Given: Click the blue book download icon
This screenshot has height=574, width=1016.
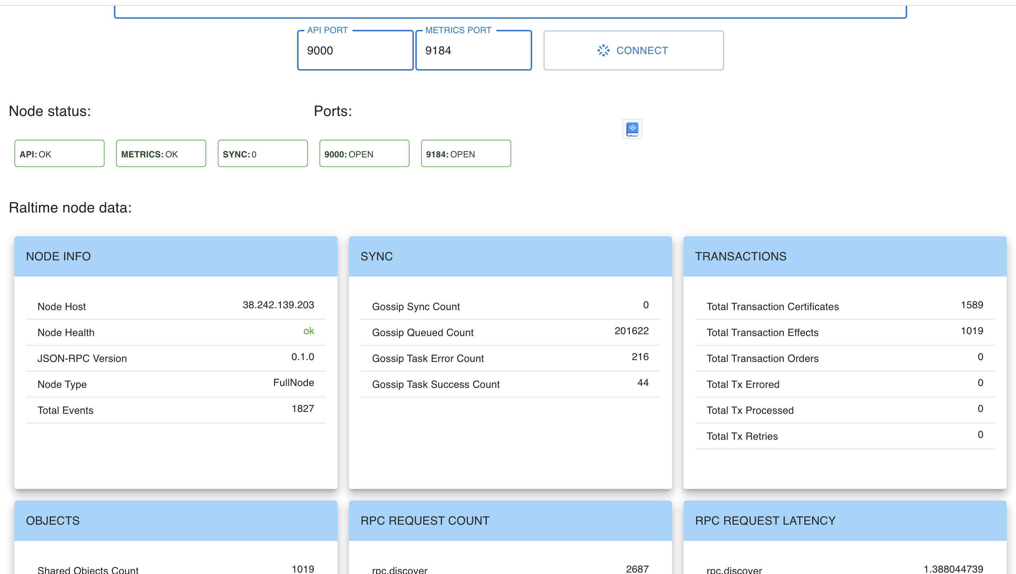Looking at the screenshot, I should coord(632,129).
